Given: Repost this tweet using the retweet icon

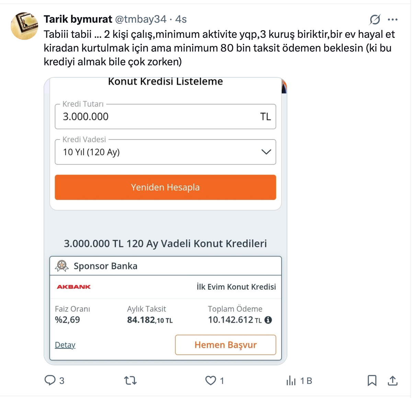Looking at the screenshot, I should click(130, 380).
